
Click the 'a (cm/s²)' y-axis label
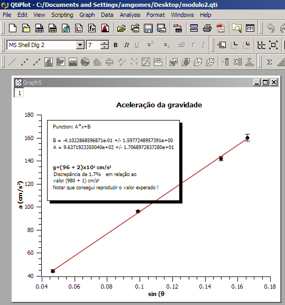(20, 195)
